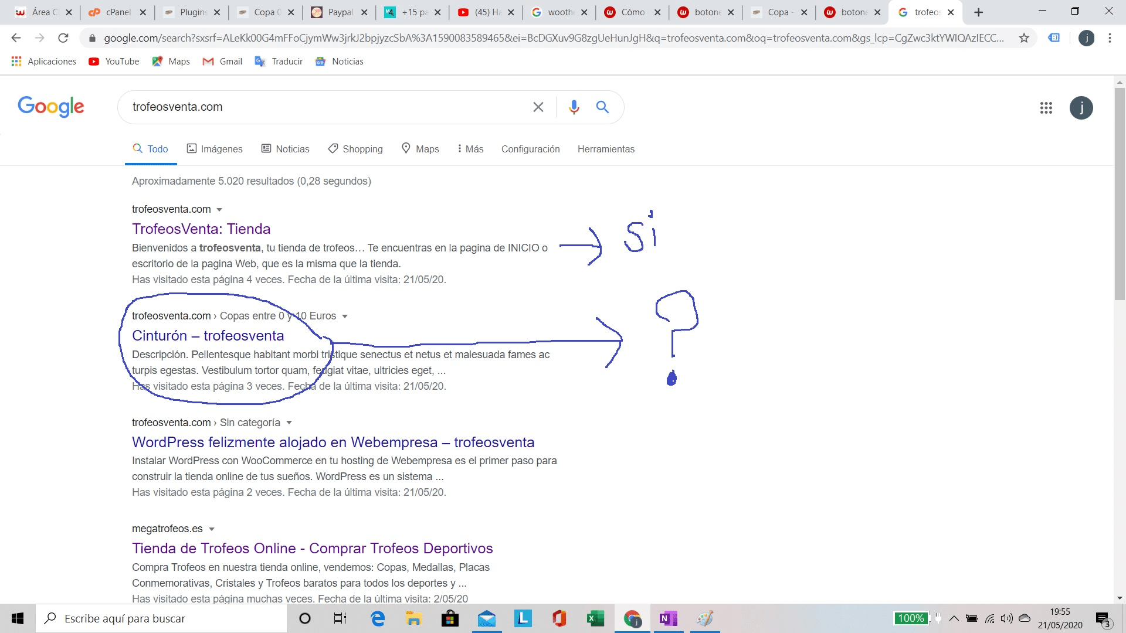Viewport: 1126px width, 633px height.
Task: Open the TrofeosVenta: Tienda result
Action: pos(201,229)
